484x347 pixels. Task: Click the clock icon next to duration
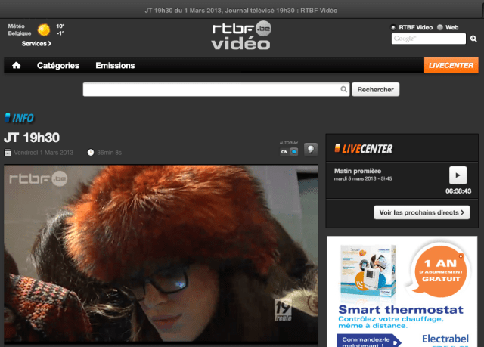[x=91, y=152]
